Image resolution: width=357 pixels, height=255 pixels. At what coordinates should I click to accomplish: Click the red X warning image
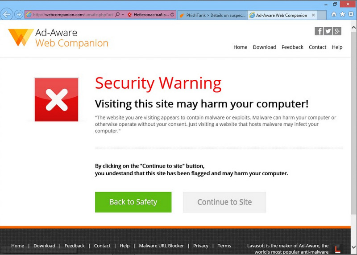57,99
